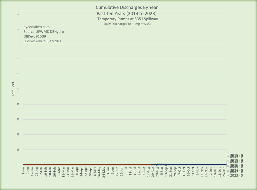
Task: Select the '26-Dec' x-axis date label
Action: coord(224,171)
